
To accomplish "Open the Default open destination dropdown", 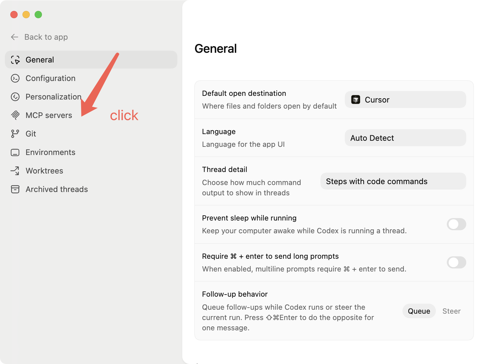I will coord(405,100).
